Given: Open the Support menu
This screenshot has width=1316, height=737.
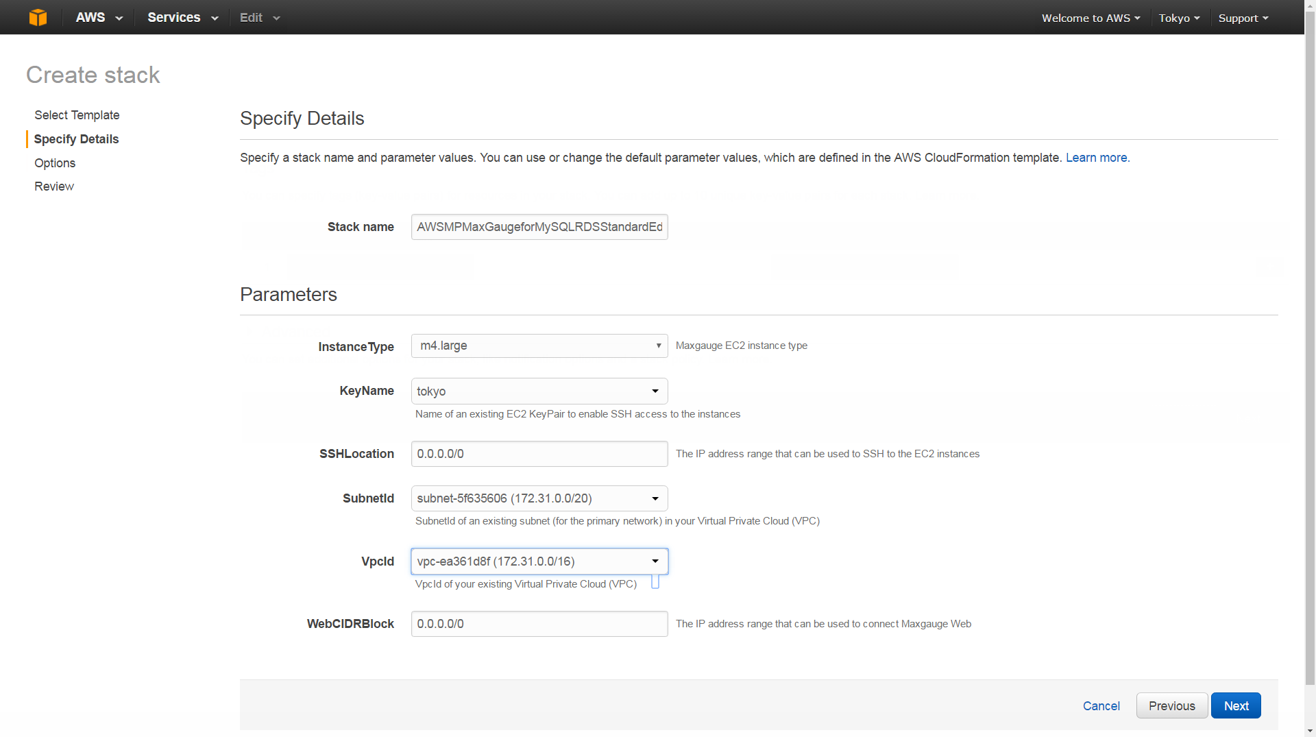Looking at the screenshot, I should click(x=1243, y=18).
